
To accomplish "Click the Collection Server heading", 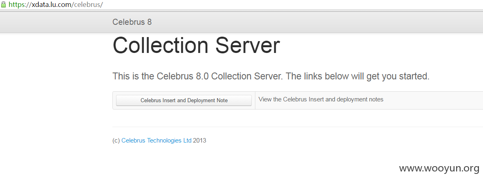I will coord(196,45).
